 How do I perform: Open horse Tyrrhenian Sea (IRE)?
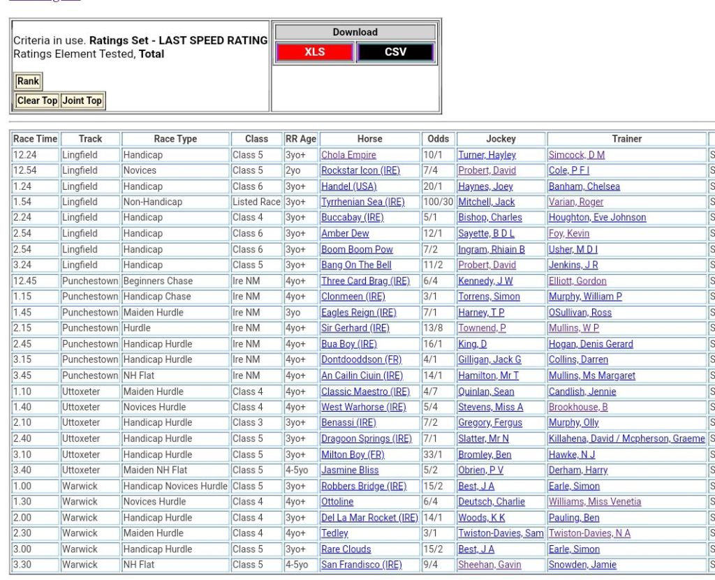click(x=362, y=202)
